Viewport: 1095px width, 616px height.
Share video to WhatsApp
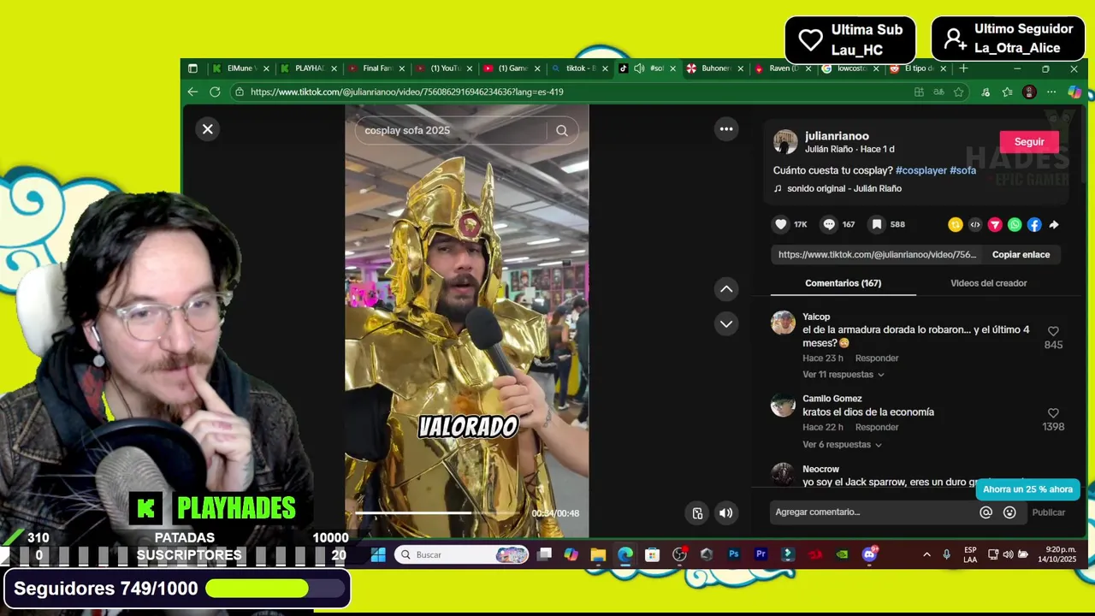[1015, 225]
